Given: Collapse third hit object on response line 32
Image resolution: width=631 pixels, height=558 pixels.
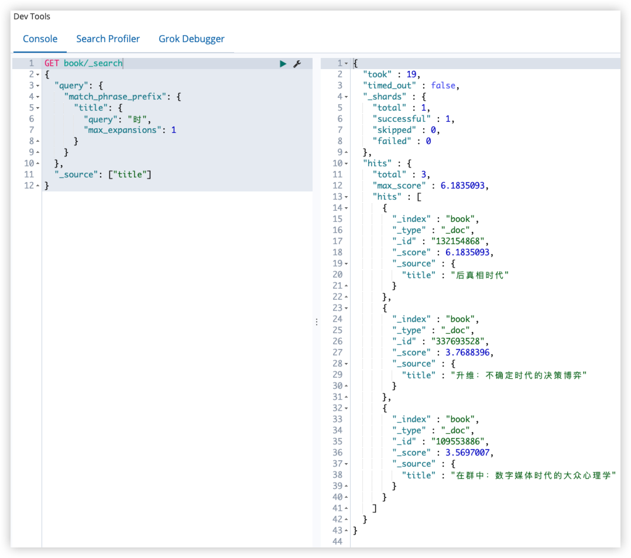Looking at the screenshot, I should click(346, 408).
